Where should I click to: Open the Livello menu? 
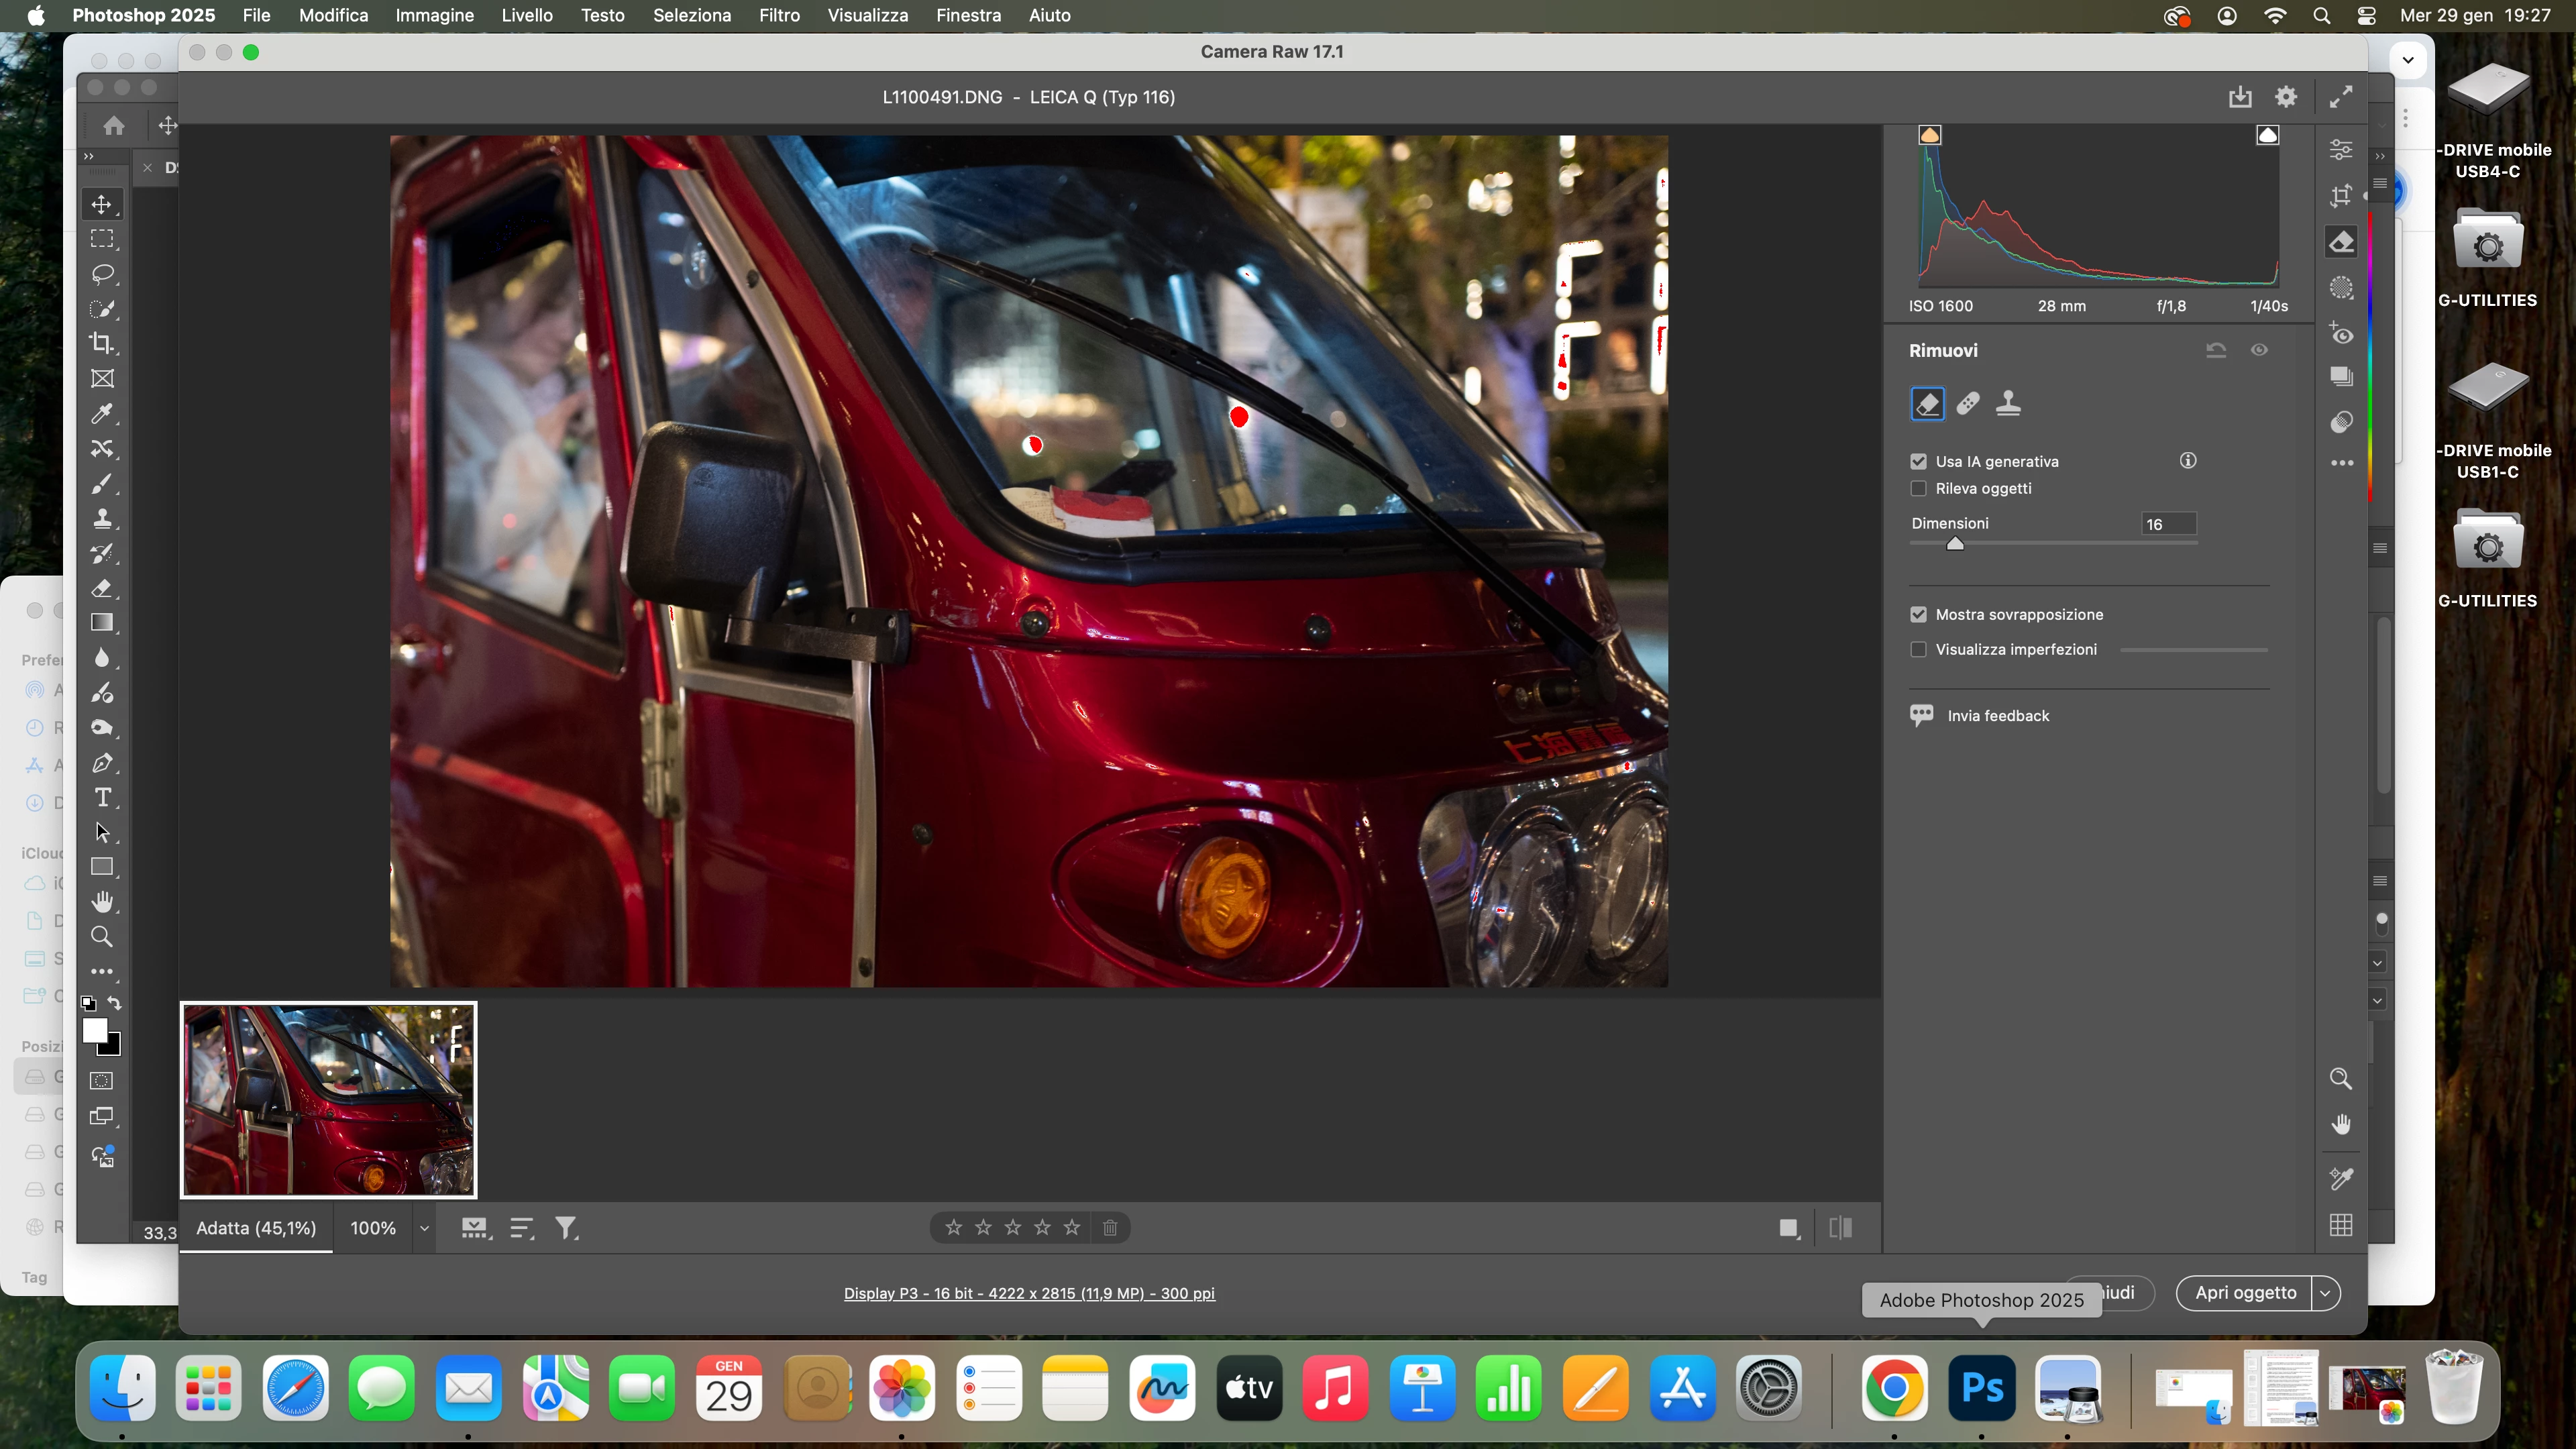[x=527, y=15]
